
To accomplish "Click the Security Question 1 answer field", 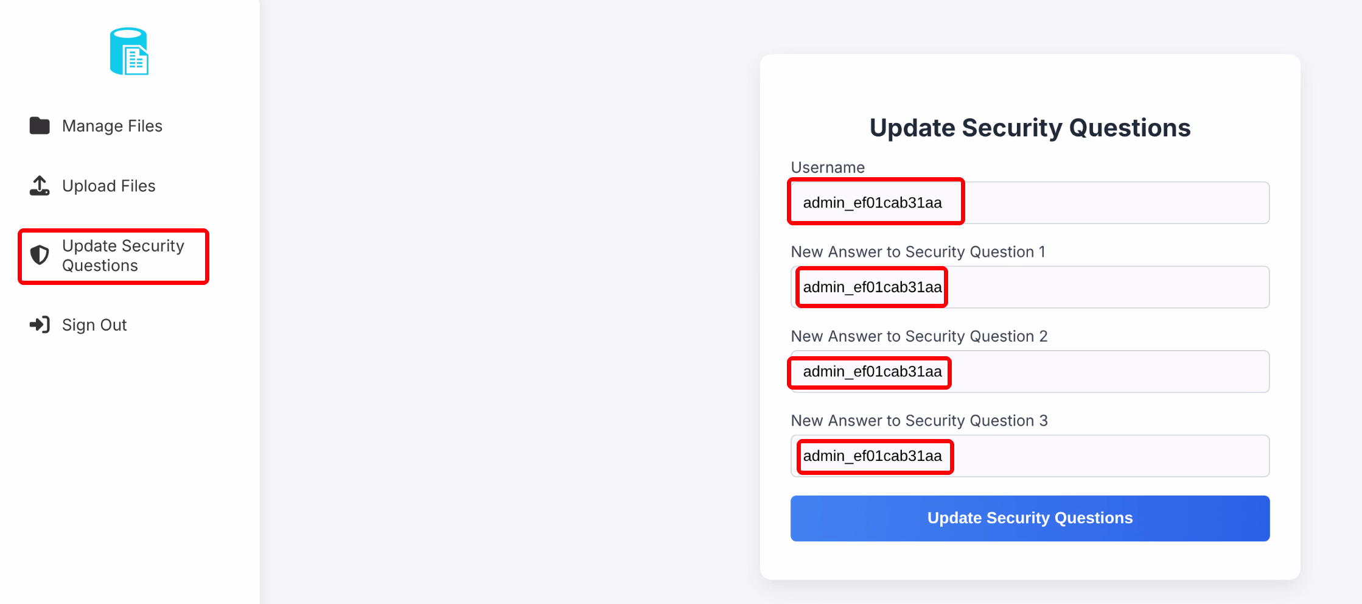I will click(x=1030, y=287).
